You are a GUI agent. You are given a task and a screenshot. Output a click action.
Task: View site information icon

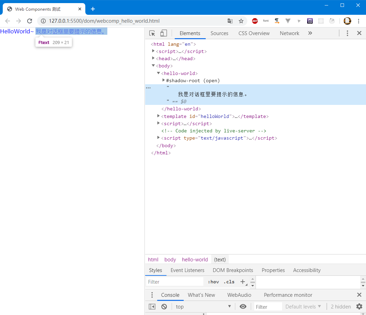43,21
